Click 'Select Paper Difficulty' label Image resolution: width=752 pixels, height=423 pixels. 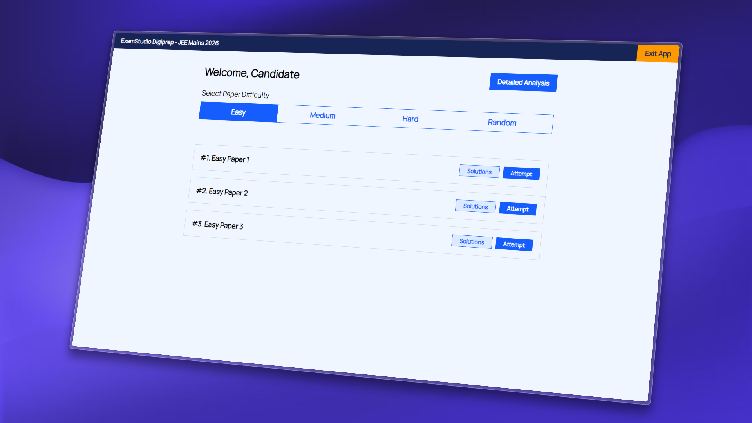pyautogui.click(x=235, y=94)
